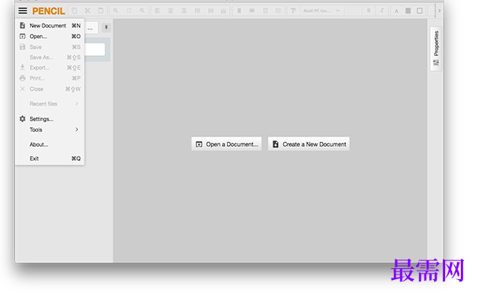Open the stroke outline color swatch
The image size is (479, 295).
point(420,11)
